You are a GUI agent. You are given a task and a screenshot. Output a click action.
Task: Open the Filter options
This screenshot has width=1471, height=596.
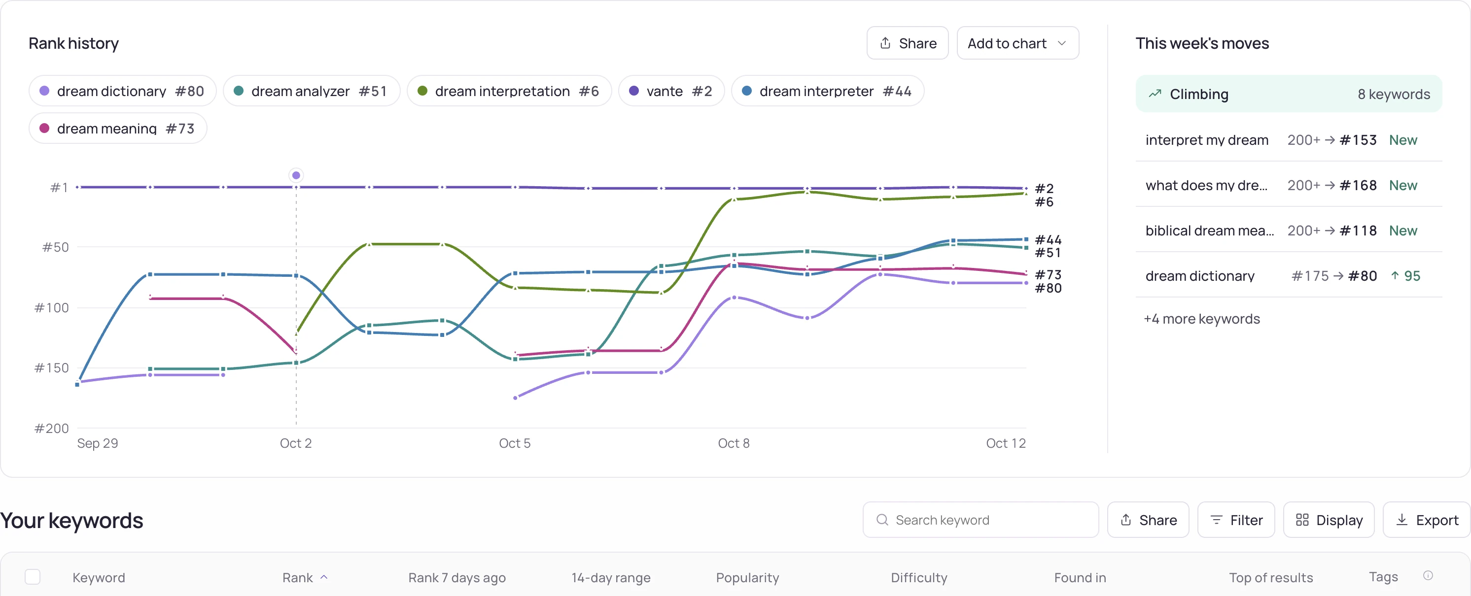coord(1236,520)
